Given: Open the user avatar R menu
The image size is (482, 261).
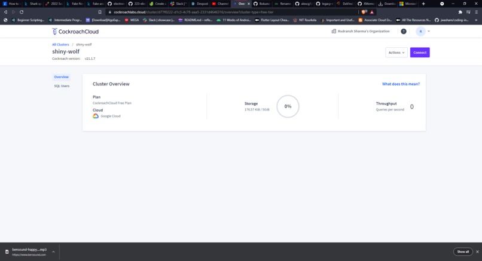Looking at the screenshot, I should pyautogui.click(x=421, y=31).
